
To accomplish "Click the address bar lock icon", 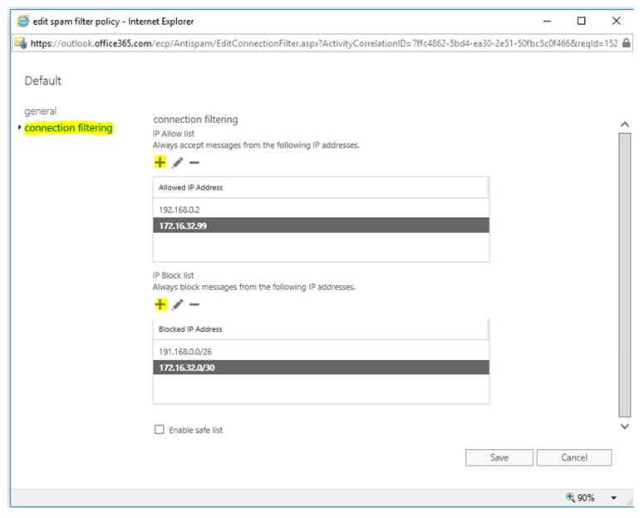I will (x=626, y=43).
